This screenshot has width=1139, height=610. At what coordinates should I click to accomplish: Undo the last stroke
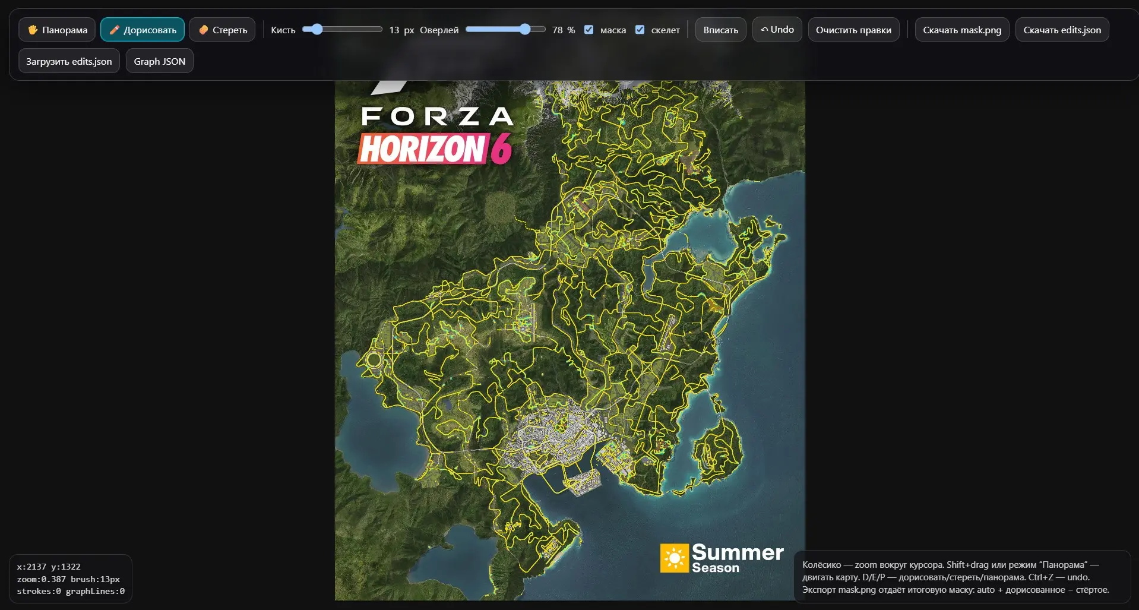[777, 29]
